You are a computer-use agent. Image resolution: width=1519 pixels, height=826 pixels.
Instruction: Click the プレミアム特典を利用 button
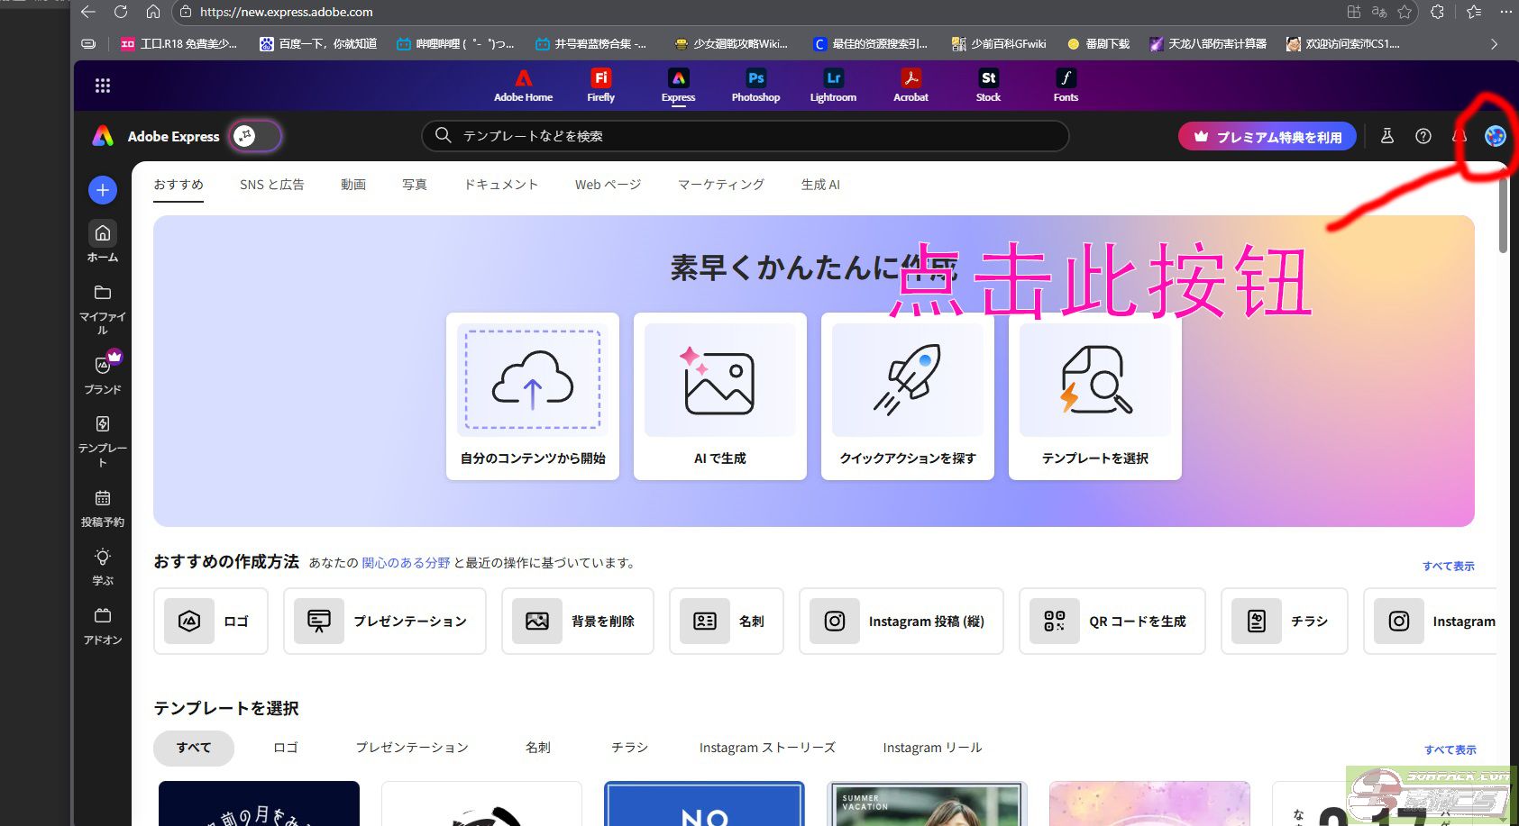tap(1267, 137)
